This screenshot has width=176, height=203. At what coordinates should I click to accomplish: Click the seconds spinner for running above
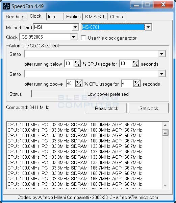point(137,83)
